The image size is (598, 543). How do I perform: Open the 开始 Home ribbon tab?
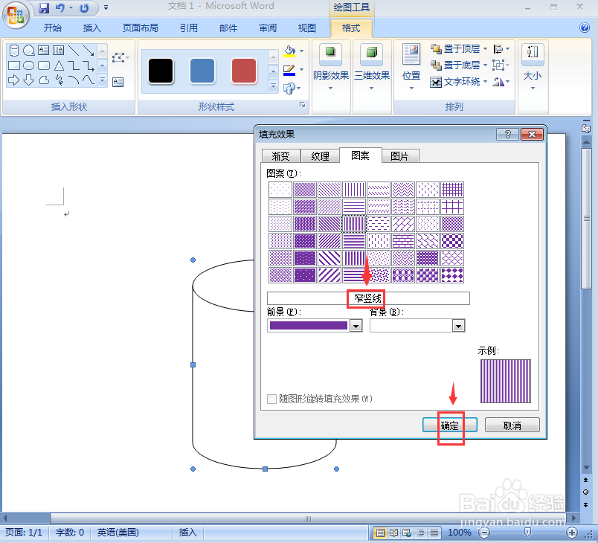click(x=53, y=28)
